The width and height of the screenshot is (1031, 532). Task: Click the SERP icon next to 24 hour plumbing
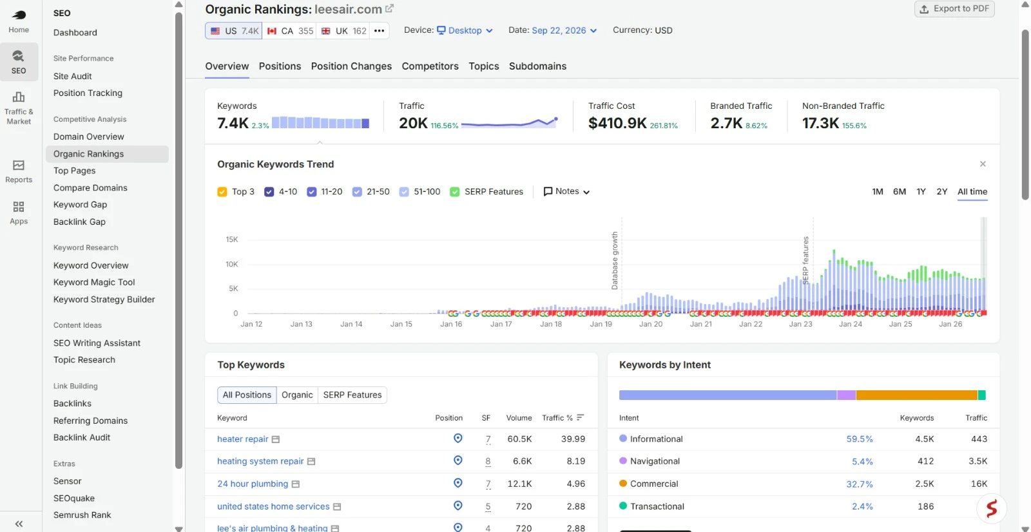[296, 484]
